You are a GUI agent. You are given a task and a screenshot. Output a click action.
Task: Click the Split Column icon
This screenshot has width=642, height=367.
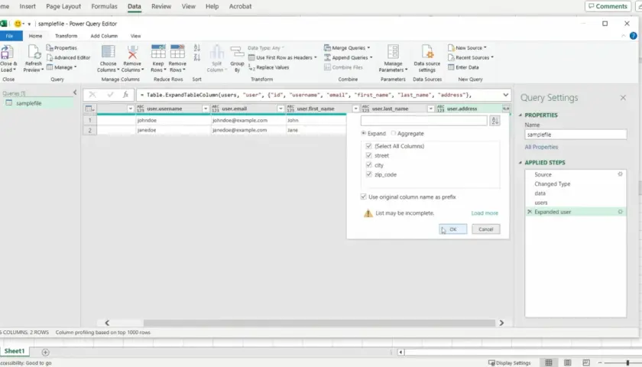[x=216, y=52]
